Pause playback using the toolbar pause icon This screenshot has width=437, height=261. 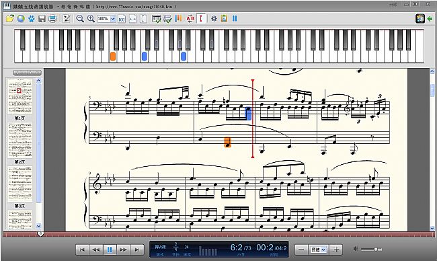(235, 19)
